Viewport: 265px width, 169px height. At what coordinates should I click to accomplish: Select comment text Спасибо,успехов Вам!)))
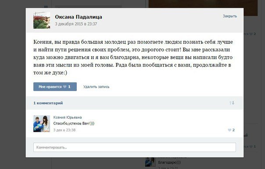[74, 123]
